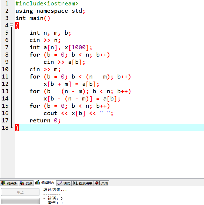Click the 错误: 0 line in the compile log

coord(53,199)
